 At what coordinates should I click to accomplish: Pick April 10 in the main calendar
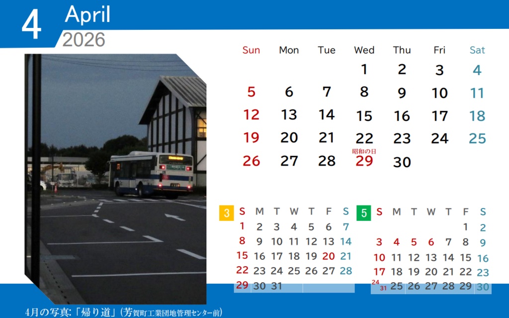pyautogui.click(x=439, y=94)
